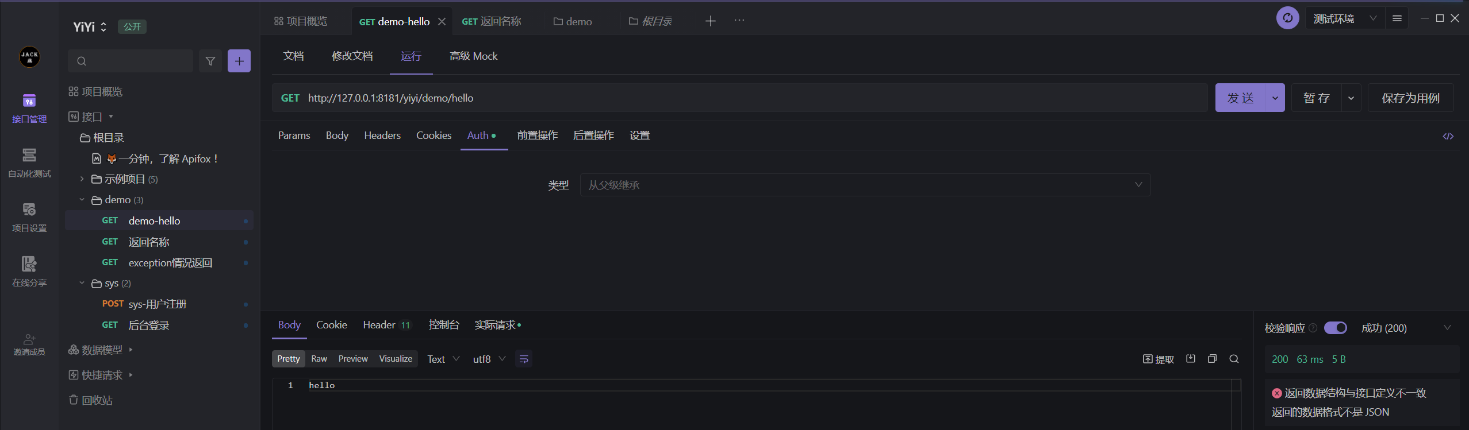Screen dimensions: 1469x430
Task: Open the 发送 button dropdown arrow
Action: pyautogui.click(x=1275, y=98)
